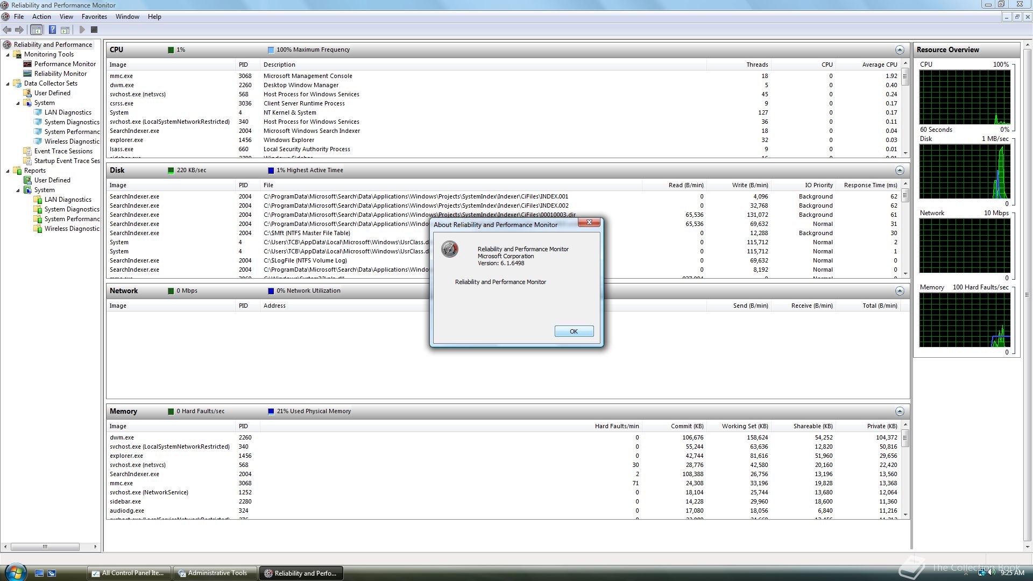Screen dimensions: 1033x581
Task: Click the Memory graph in Resource Overview
Action: [965, 320]
